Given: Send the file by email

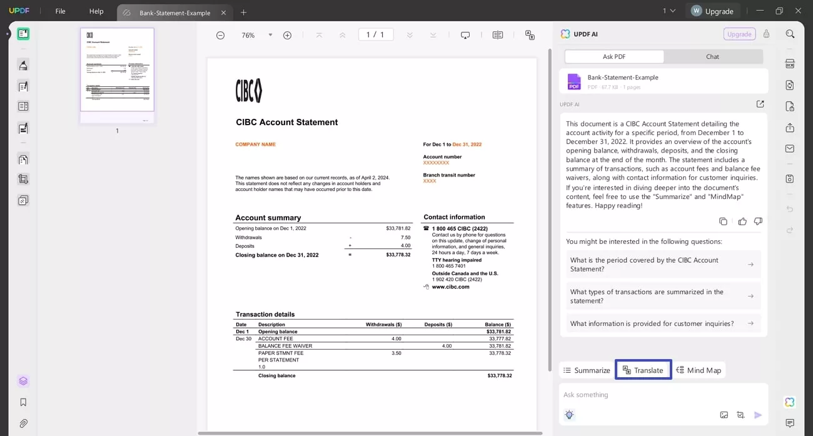Looking at the screenshot, I should [790, 148].
